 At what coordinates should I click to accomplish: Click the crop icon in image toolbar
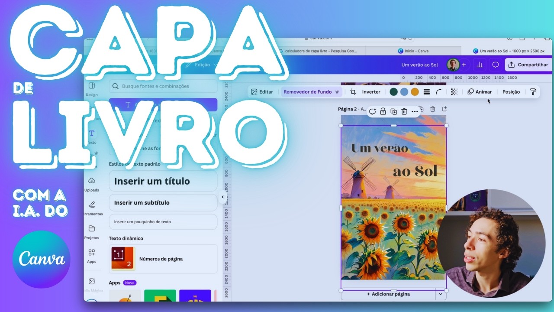tap(353, 92)
